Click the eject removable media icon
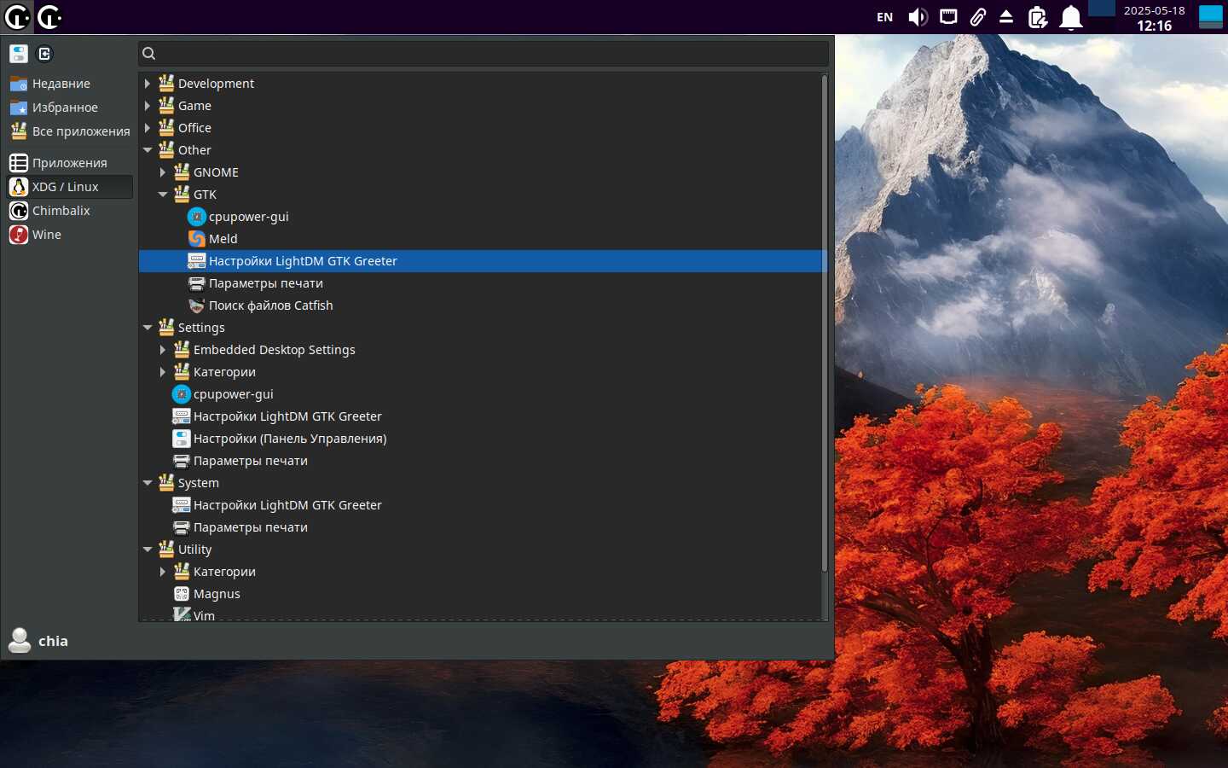The height and width of the screenshot is (768, 1228). 1006,17
